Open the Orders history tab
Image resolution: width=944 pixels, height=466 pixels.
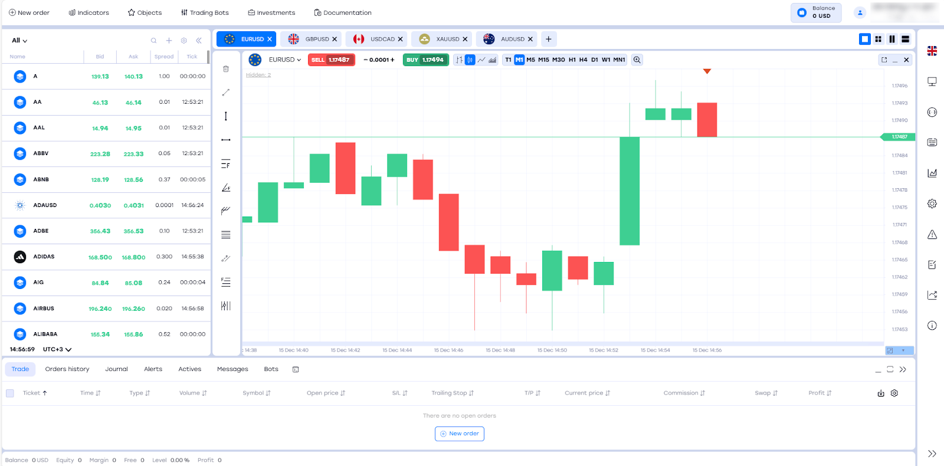(67, 369)
